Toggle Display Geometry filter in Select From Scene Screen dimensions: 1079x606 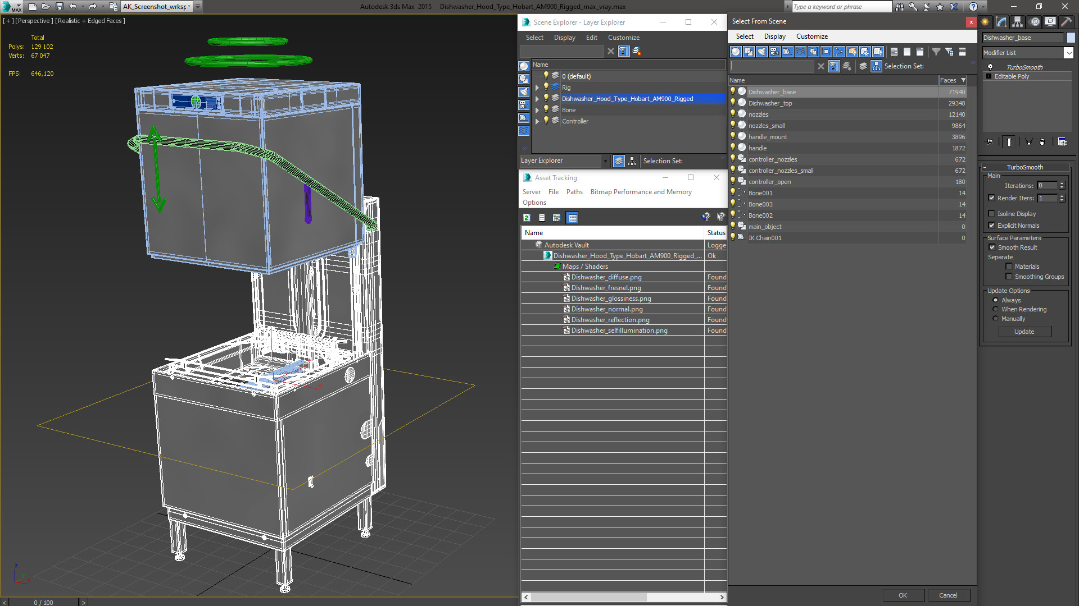[x=736, y=52]
